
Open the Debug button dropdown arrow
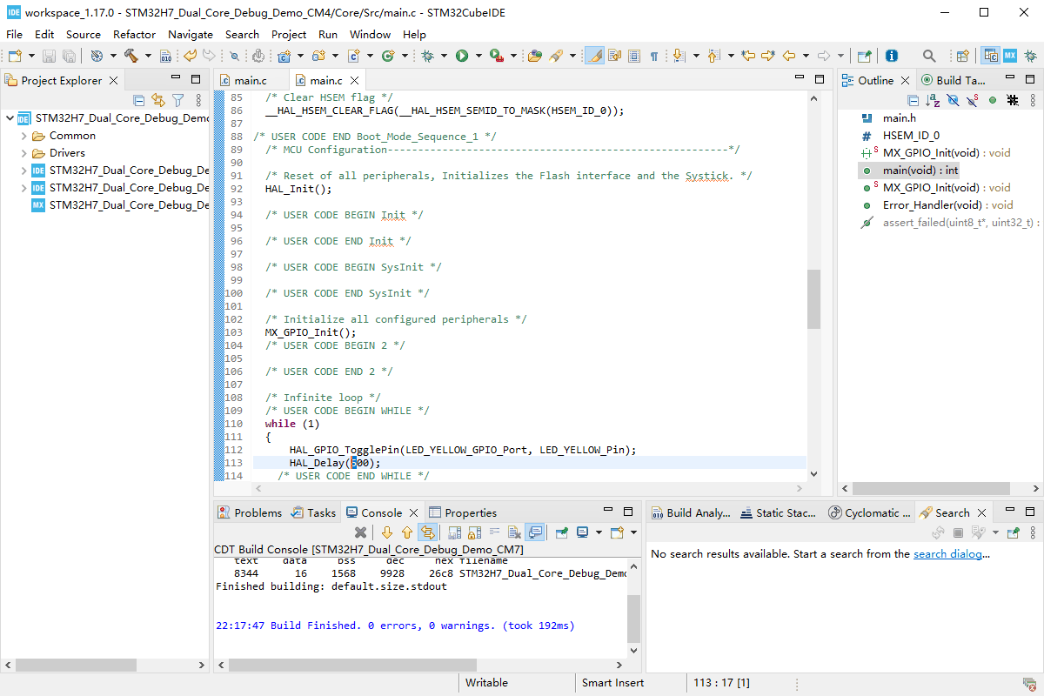tap(444, 56)
